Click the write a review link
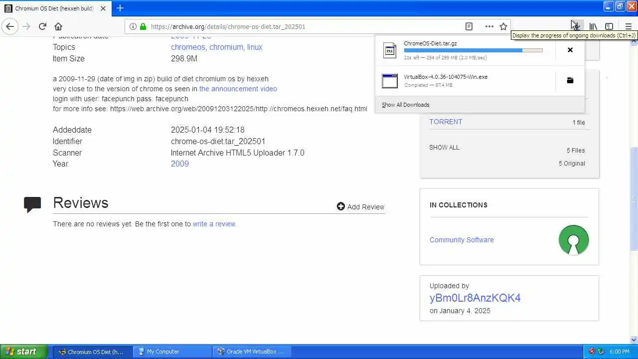The width and height of the screenshot is (638, 359). 214,224
